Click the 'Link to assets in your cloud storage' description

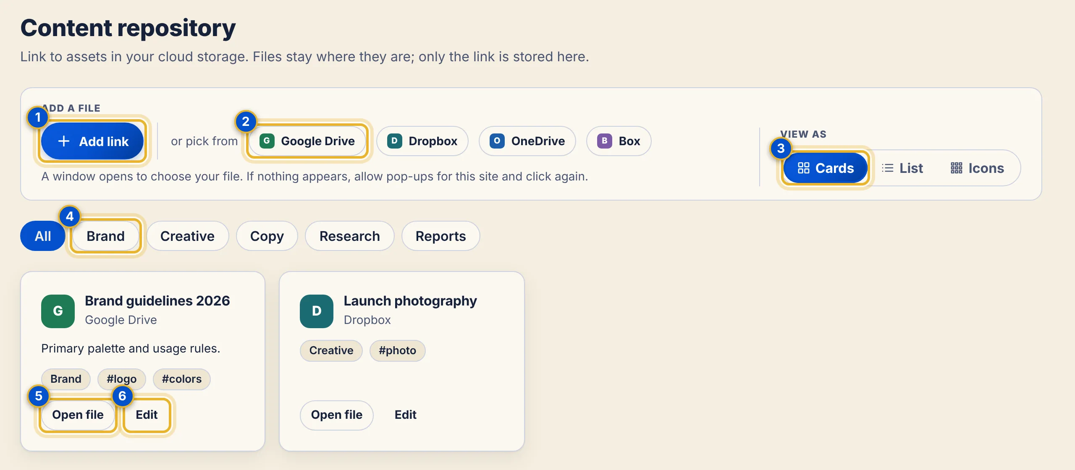tap(305, 56)
